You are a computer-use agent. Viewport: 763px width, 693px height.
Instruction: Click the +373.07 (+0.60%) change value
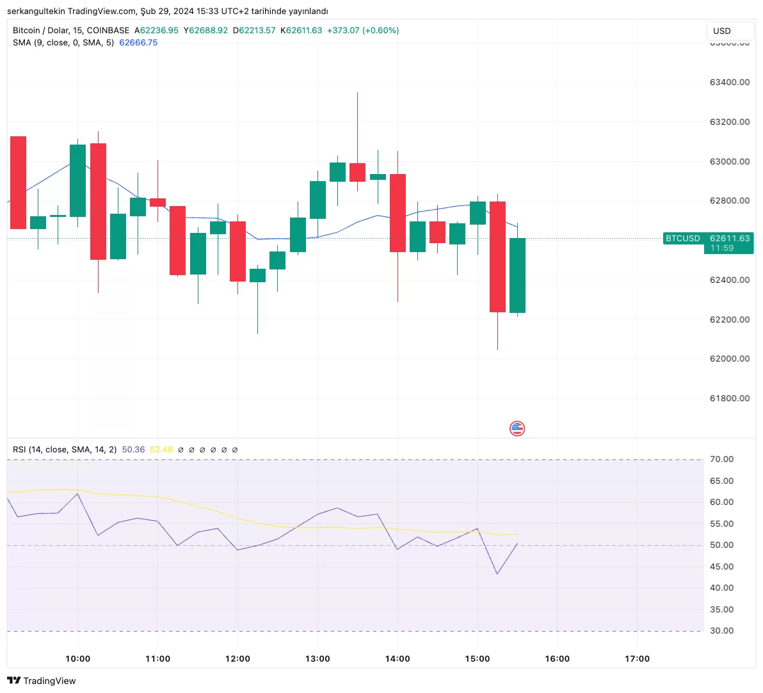(x=363, y=30)
